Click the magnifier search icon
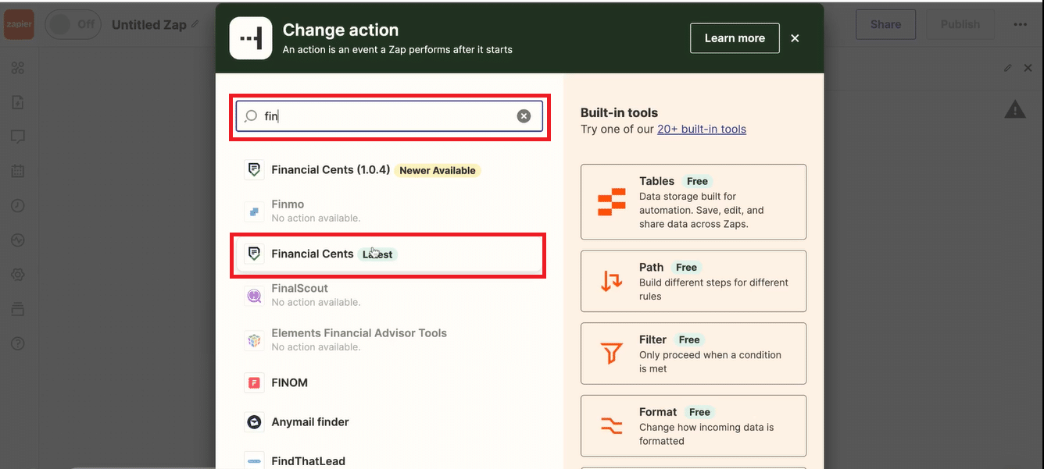The image size is (1044, 469). point(250,116)
